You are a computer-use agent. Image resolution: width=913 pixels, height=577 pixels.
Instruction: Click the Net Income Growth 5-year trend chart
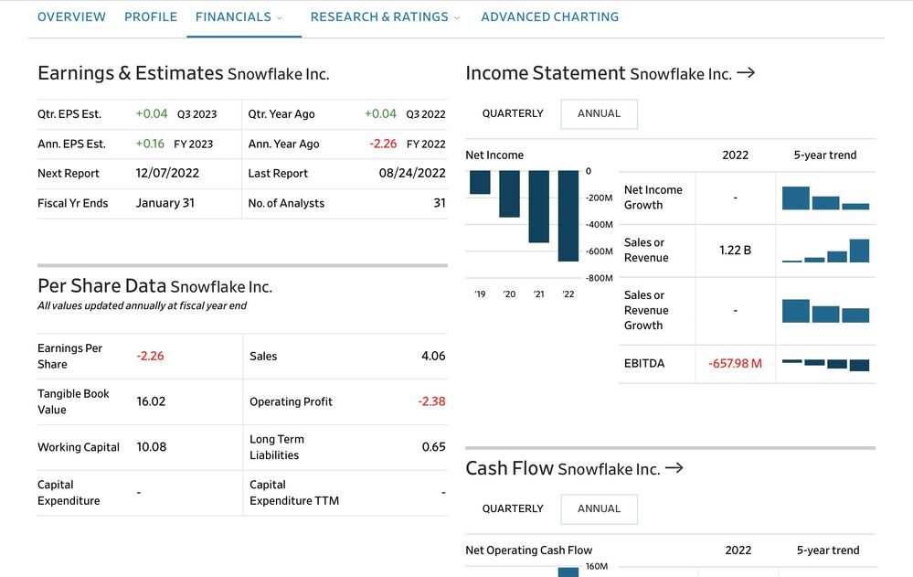pos(825,198)
